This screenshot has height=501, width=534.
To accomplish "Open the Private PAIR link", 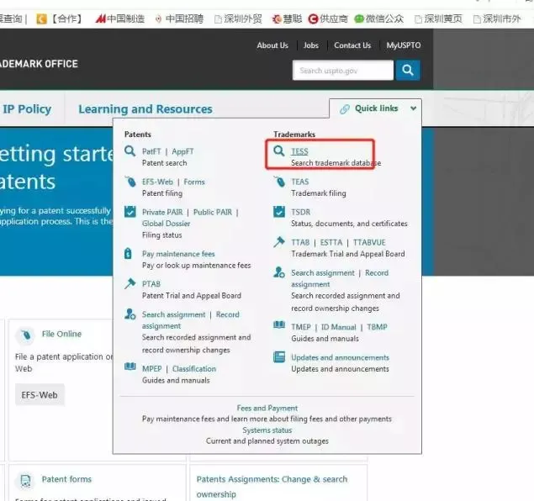I will click(162, 212).
